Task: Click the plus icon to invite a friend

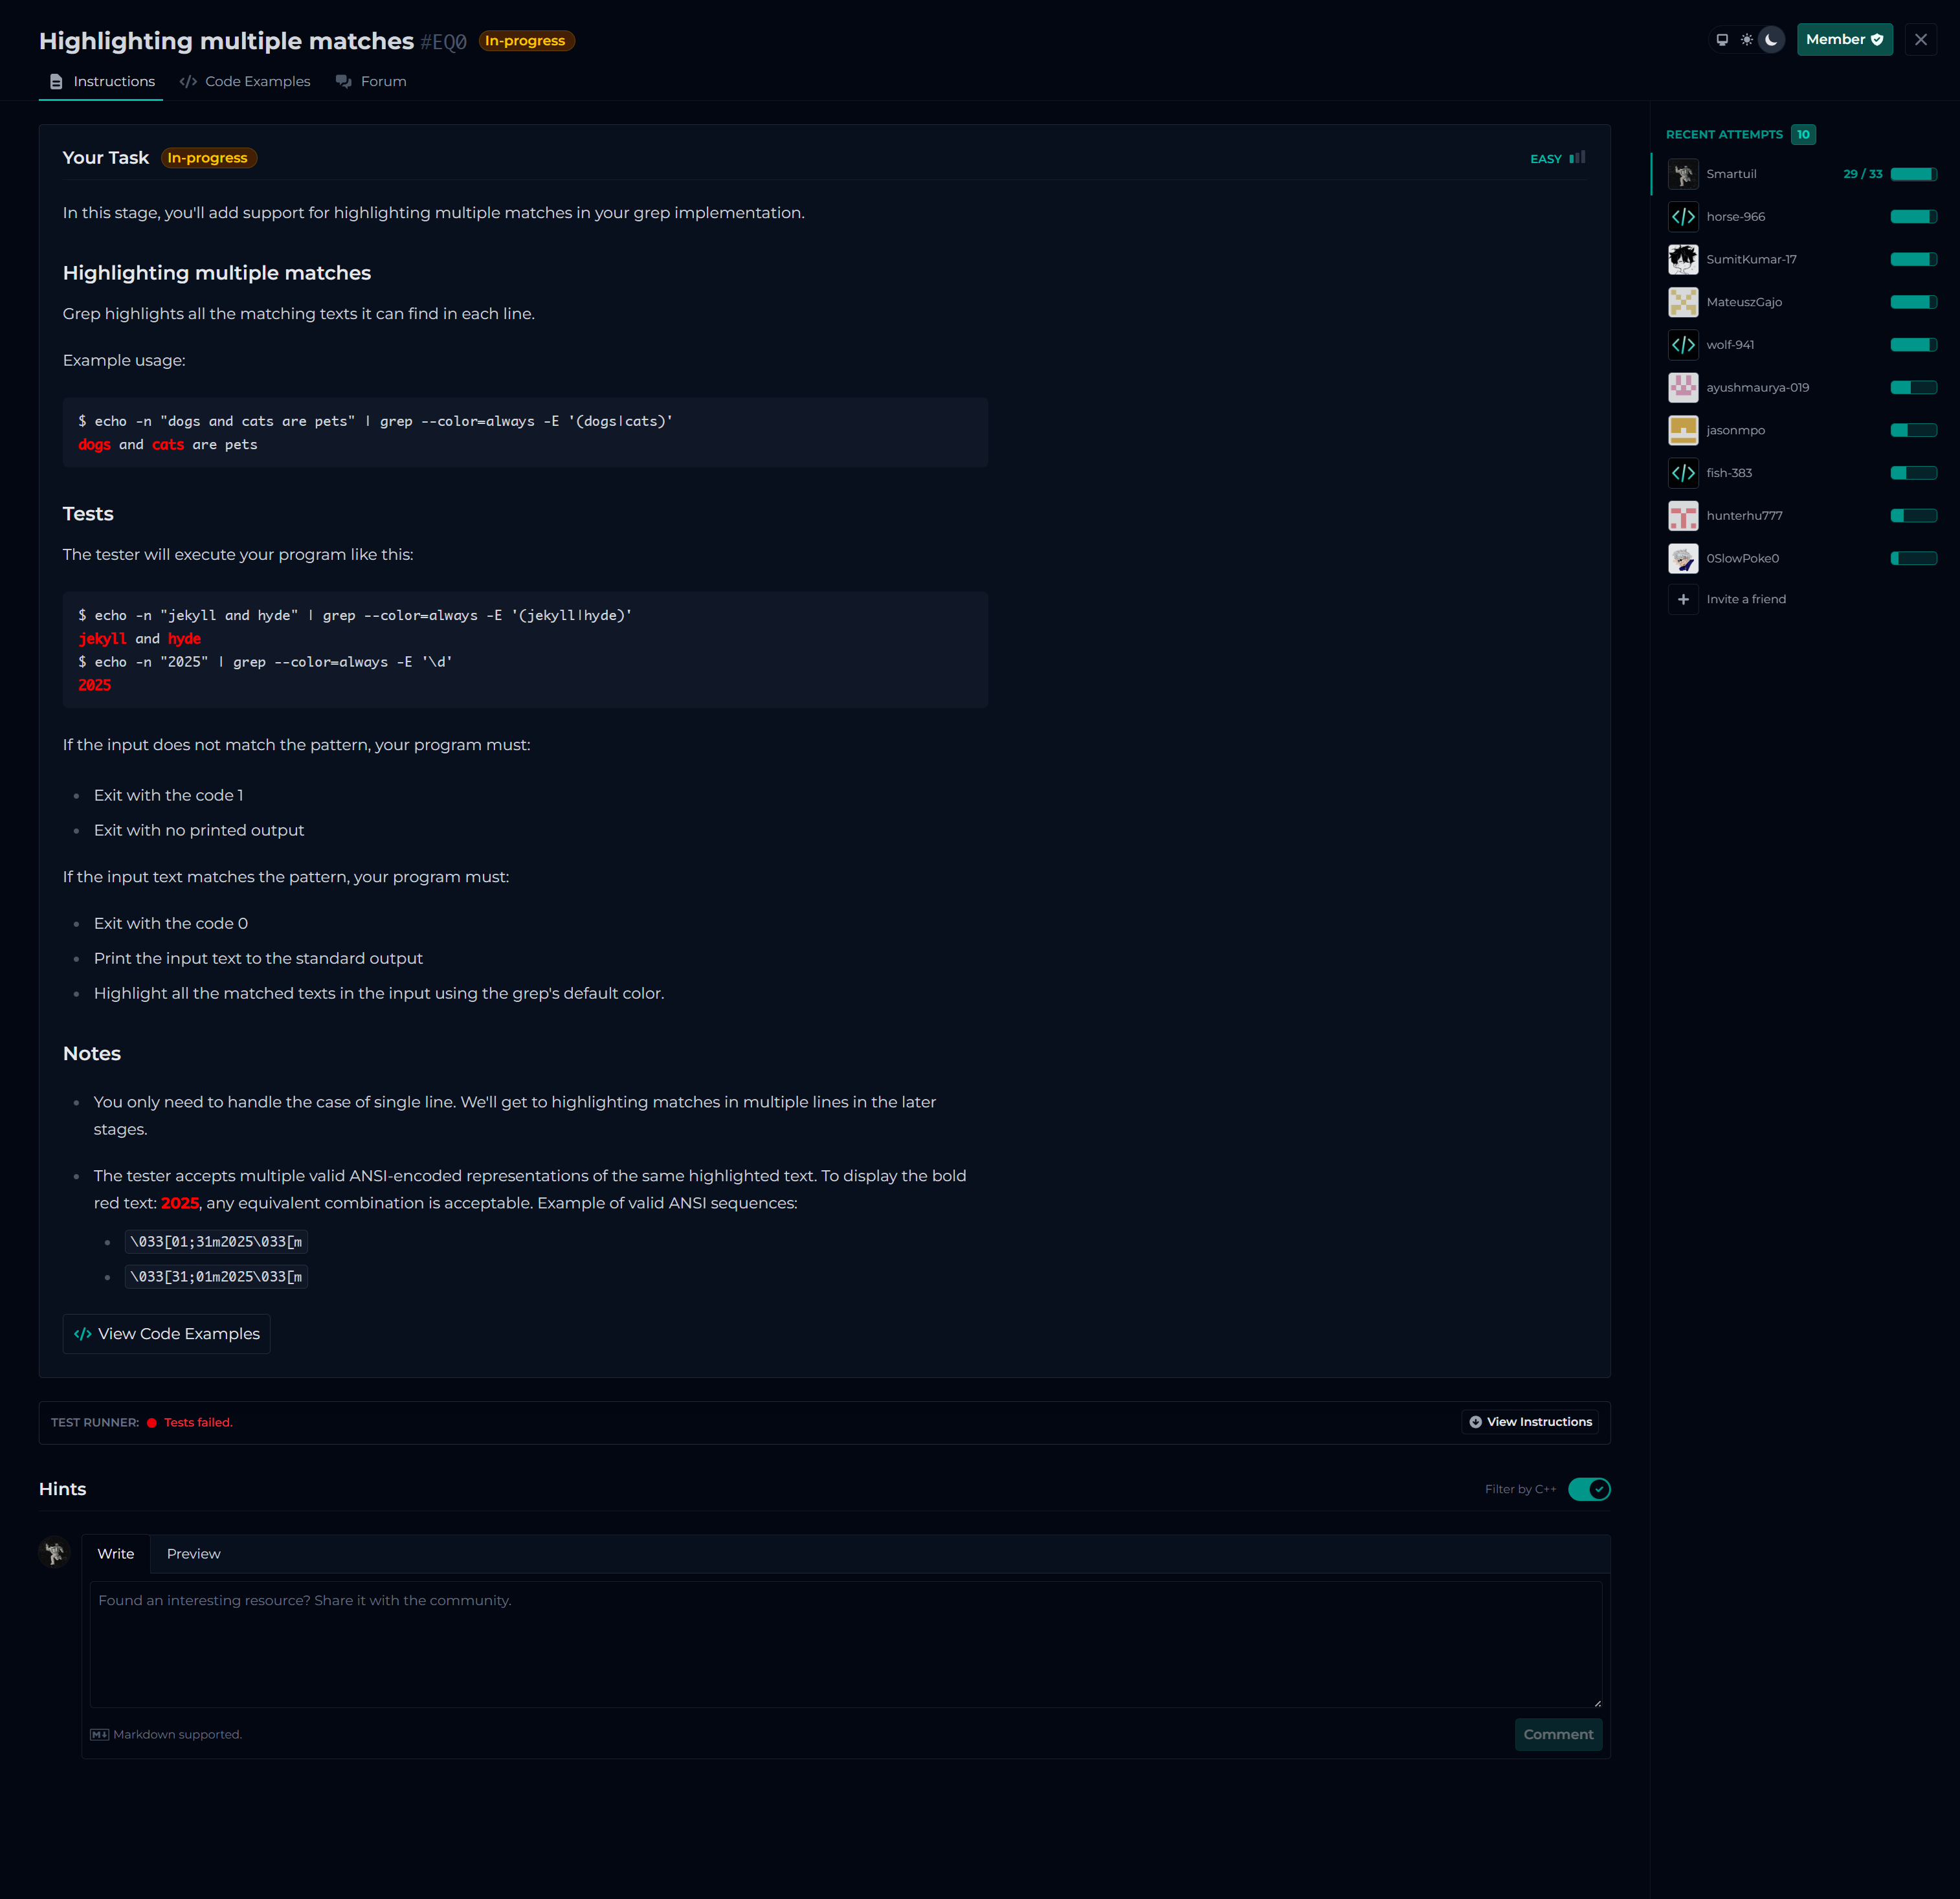Action: click(x=1683, y=599)
